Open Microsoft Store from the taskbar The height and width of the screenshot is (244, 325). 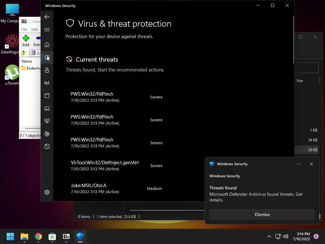coord(52,236)
